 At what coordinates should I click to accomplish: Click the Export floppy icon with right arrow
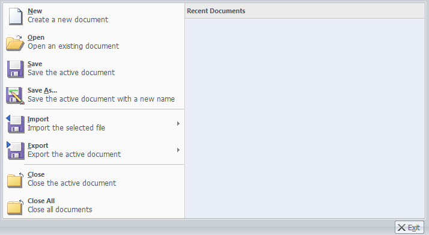click(x=16, y=150)
